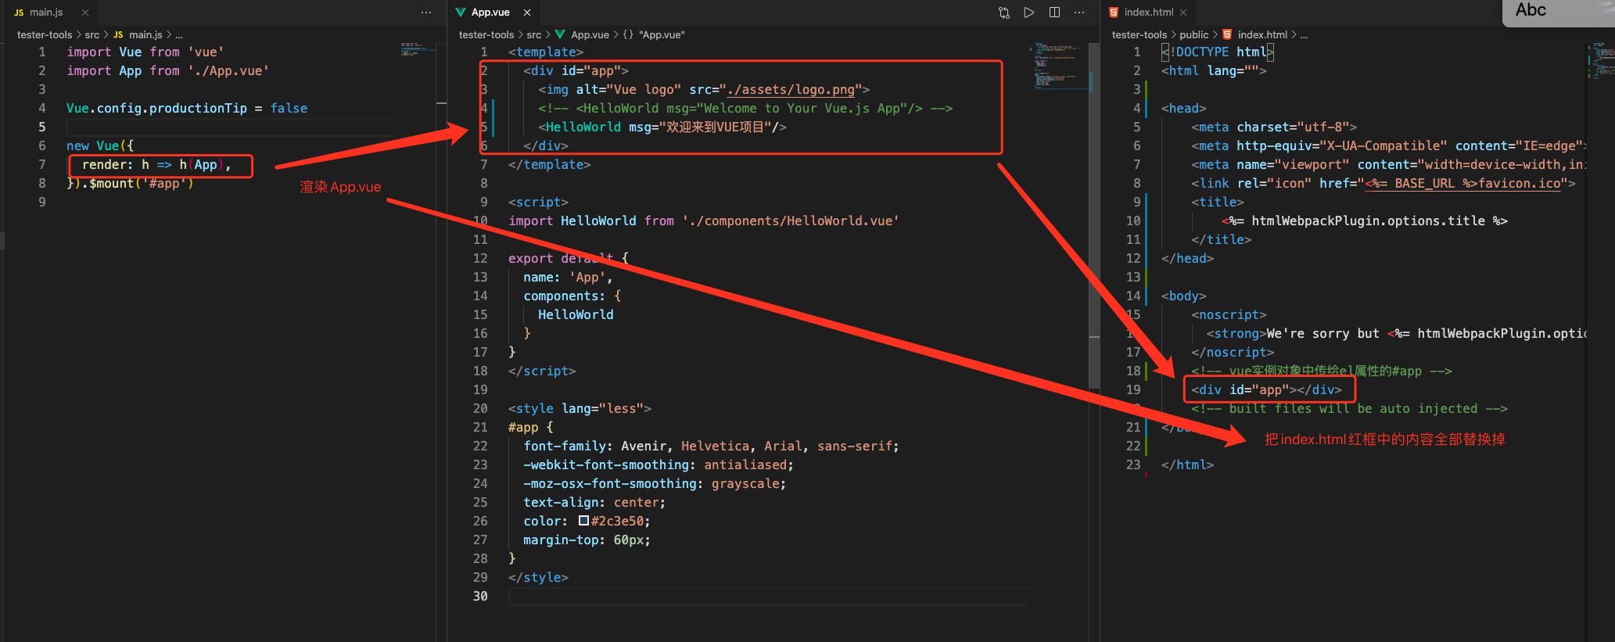Open public folder breadcrumb in index.html editor

point(1194,34)
